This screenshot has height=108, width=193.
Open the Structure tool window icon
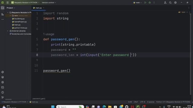pos(2,14)
